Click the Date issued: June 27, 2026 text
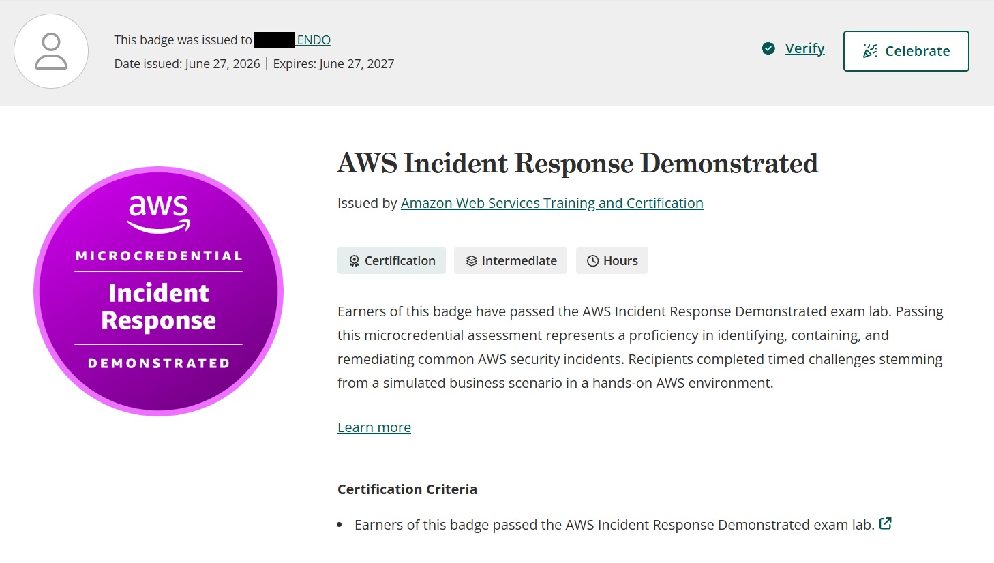Image resolution: width=994 pixels, height=563 pixels. click(x=187, y=64)
